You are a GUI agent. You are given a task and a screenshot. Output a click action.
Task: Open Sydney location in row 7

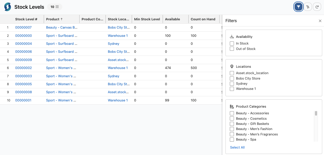[113, 76]
